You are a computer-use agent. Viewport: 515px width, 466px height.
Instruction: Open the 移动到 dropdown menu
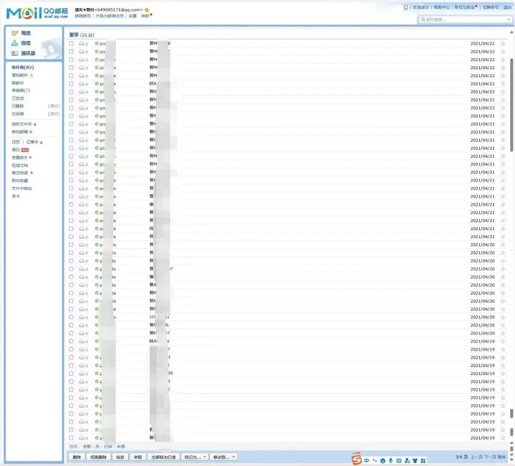(x=224, y=457)
